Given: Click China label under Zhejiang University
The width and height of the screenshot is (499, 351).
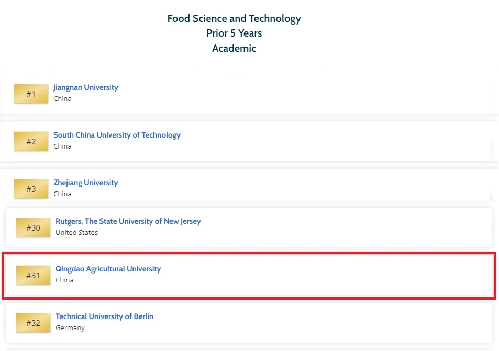Looking at the screenshot, I should (x=62, y=194).
